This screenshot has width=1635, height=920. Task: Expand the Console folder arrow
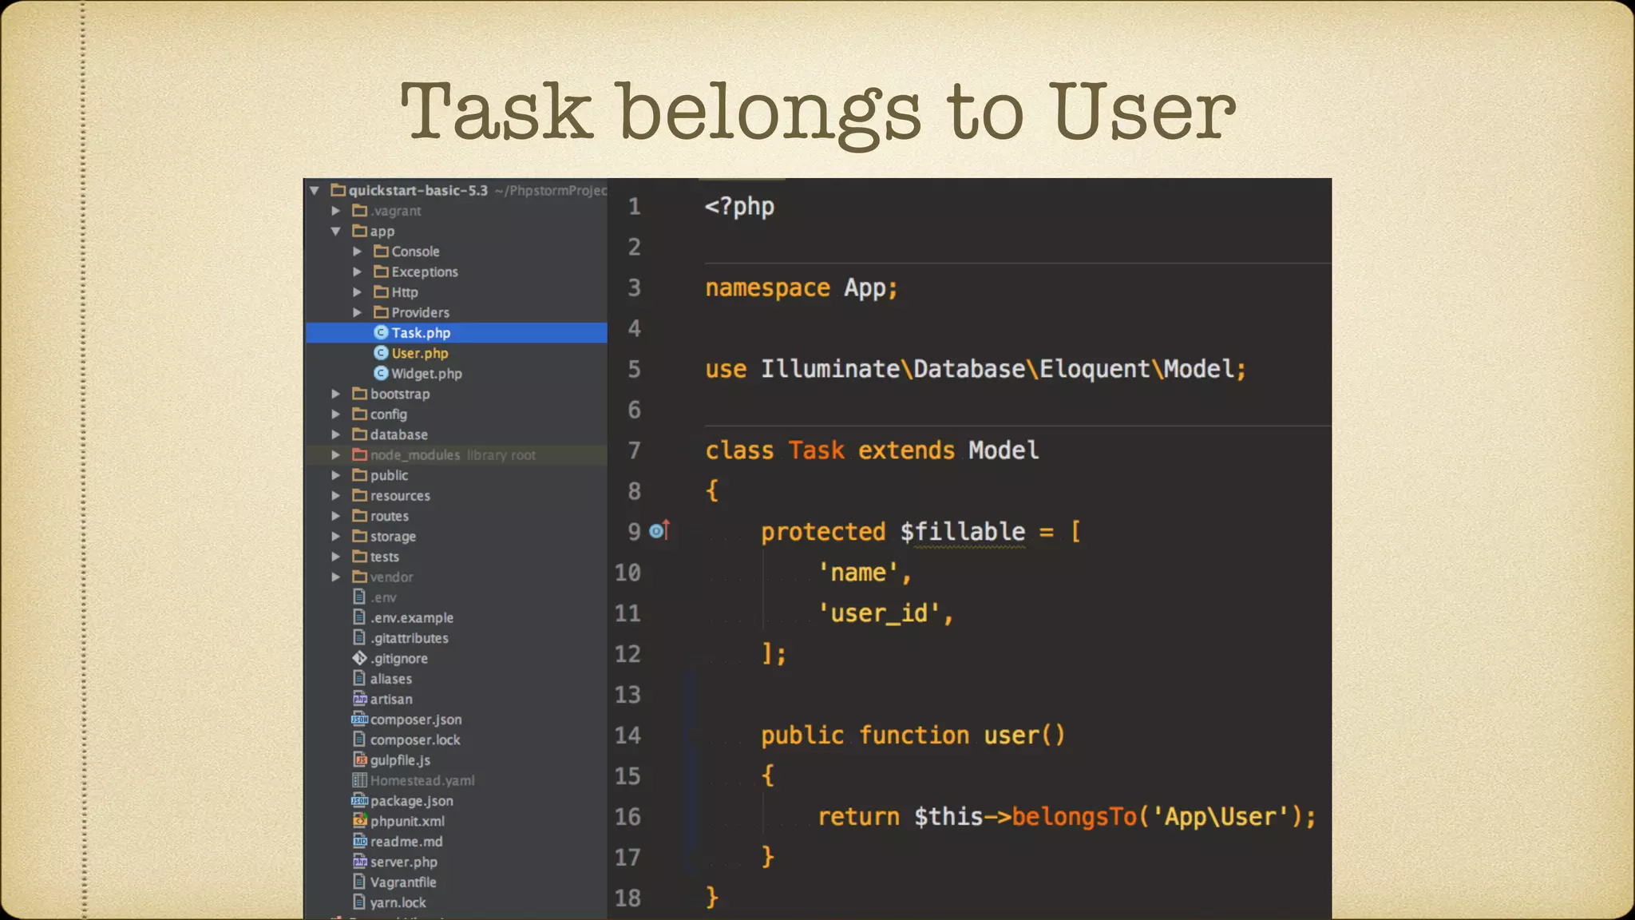click(358, 252)
